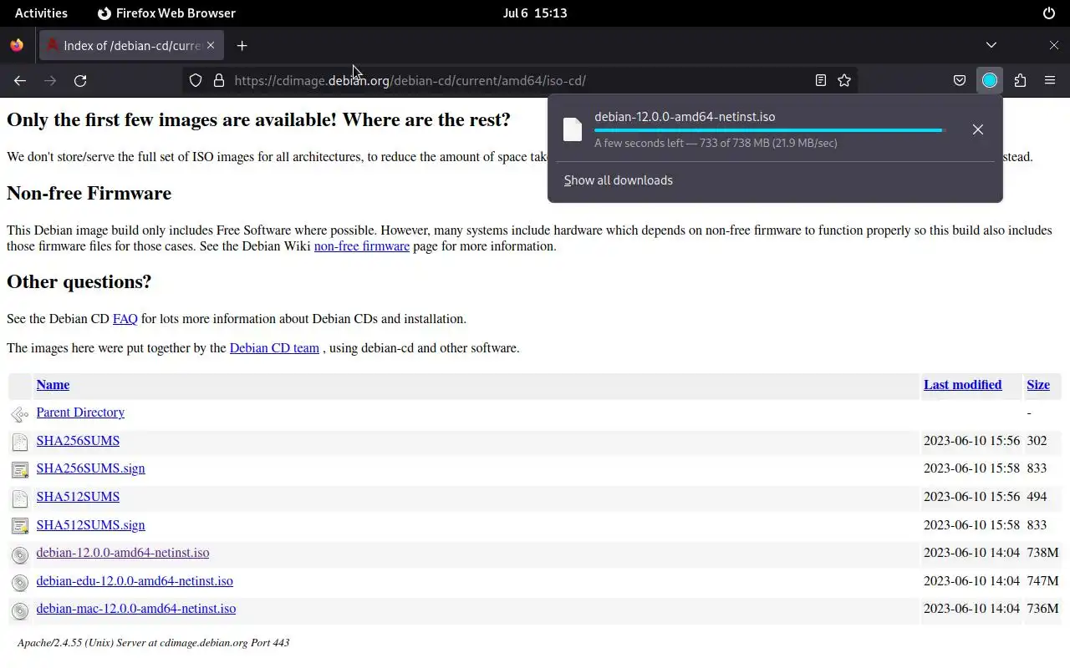This screenshot has height=668, width=1070.
Task: Reload the page with the refresh icon
Action: click(x=80, y=80)
